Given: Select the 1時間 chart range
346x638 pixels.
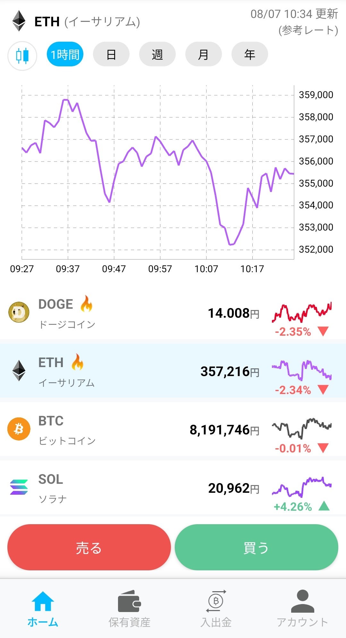Looking at the screenshot, I should tap(65, 55).
